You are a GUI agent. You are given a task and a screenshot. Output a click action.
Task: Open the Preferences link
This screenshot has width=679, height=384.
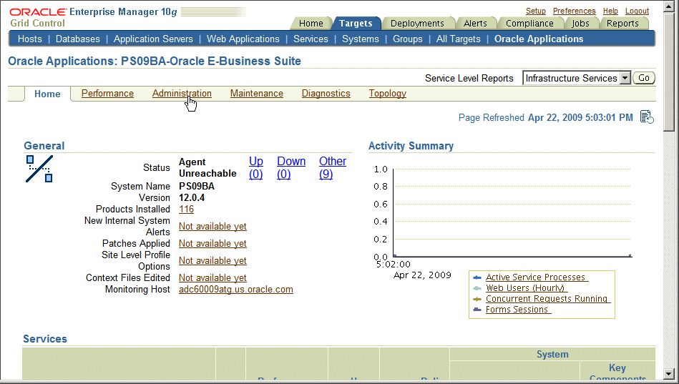[x=575, y=11]
